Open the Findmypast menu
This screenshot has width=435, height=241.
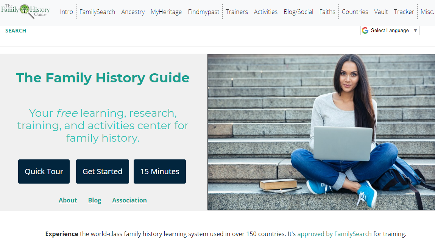pyautogui.click(x=203, y=12)
